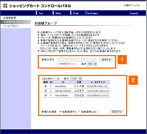
Task: Click the メールアドレス column header
Action: click(x=98, y=82)
